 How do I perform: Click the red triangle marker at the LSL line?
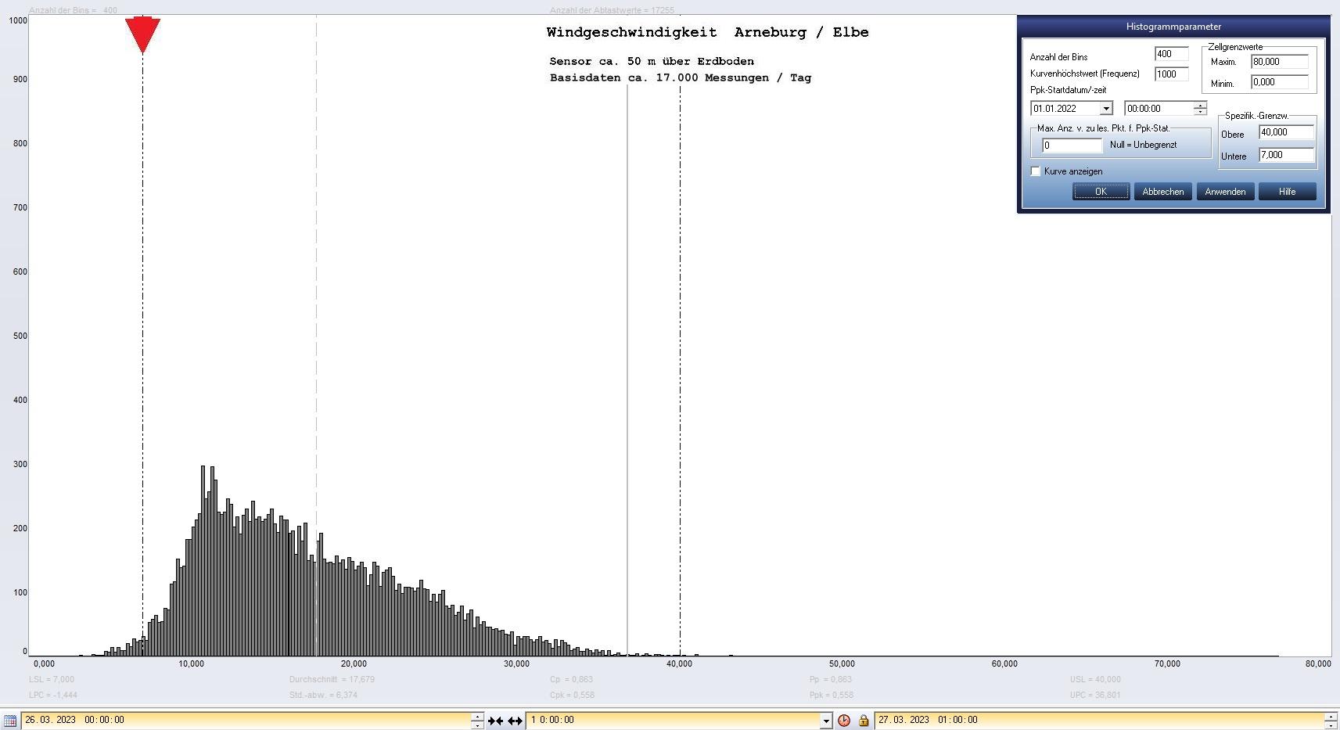point(142,35)
